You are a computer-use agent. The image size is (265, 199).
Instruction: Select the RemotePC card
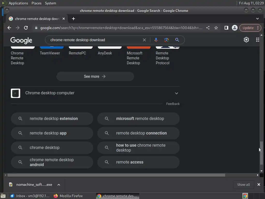pos(81,51)
